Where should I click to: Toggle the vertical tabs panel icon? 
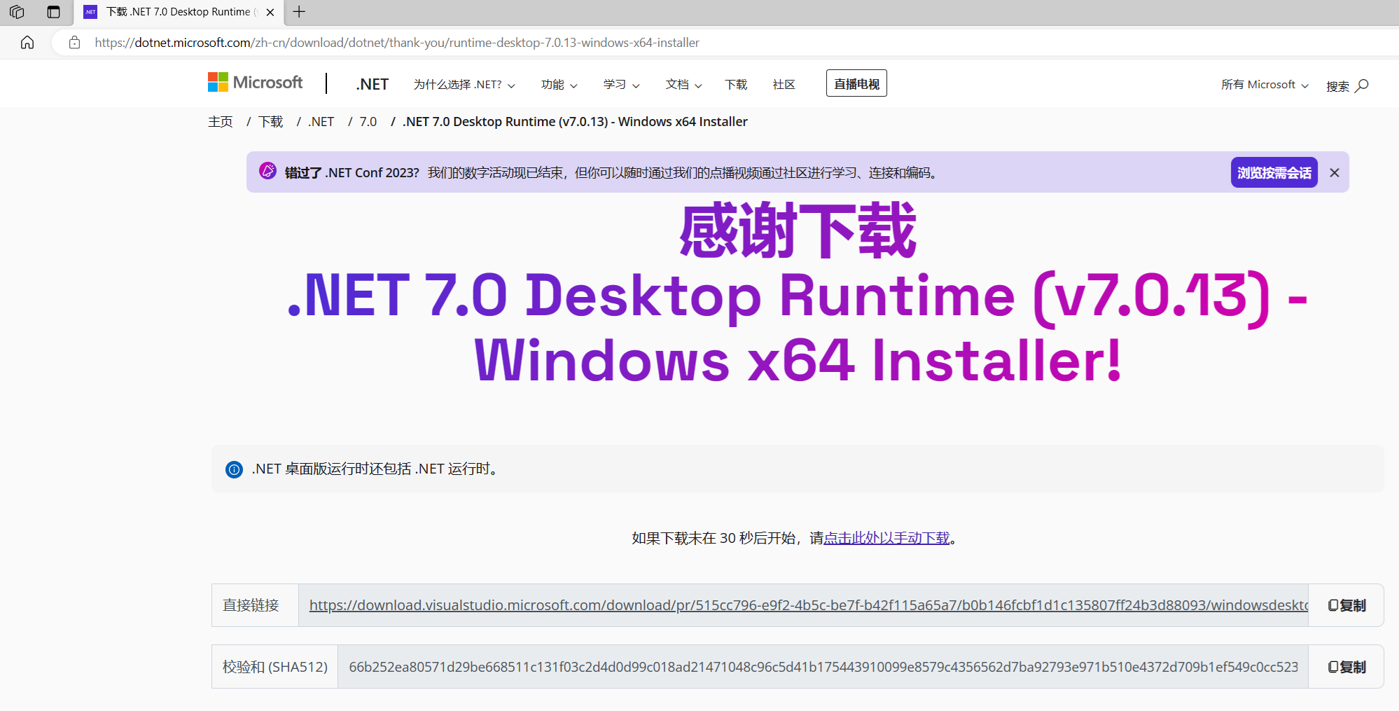[53, 12]
